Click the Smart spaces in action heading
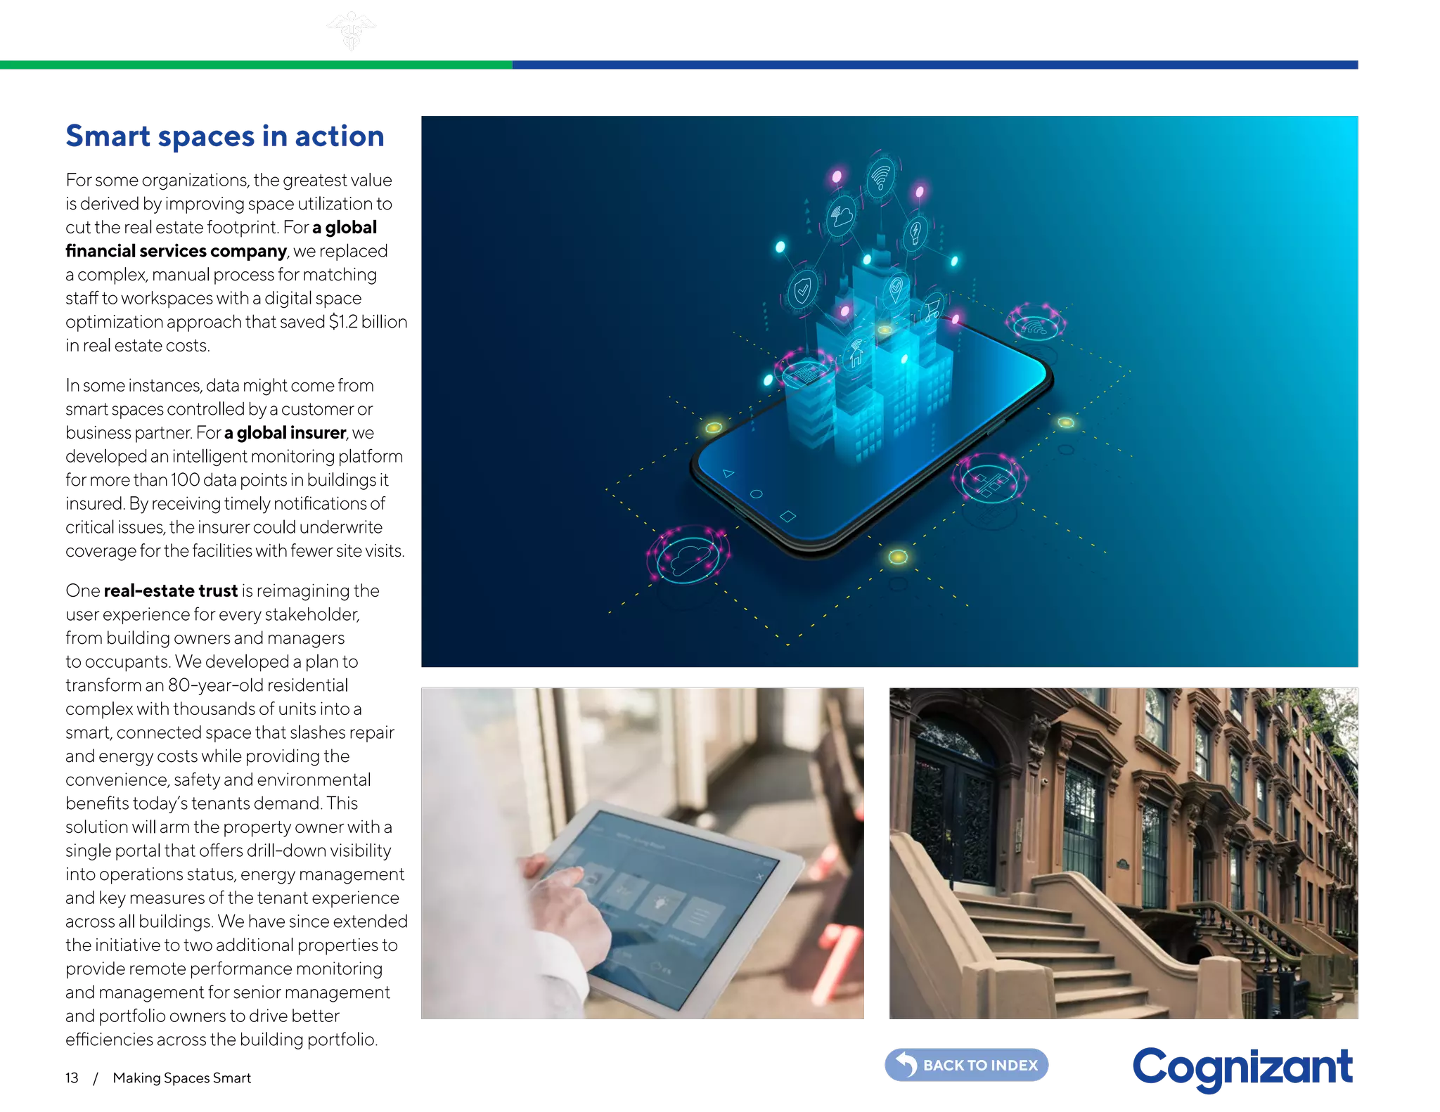1440x1112 pixels. pyautogui.click(x=225, y=136)
